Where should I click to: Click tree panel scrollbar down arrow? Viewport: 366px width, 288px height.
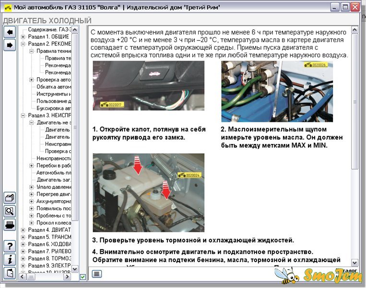pyautogui.click(x=75, y=269)
